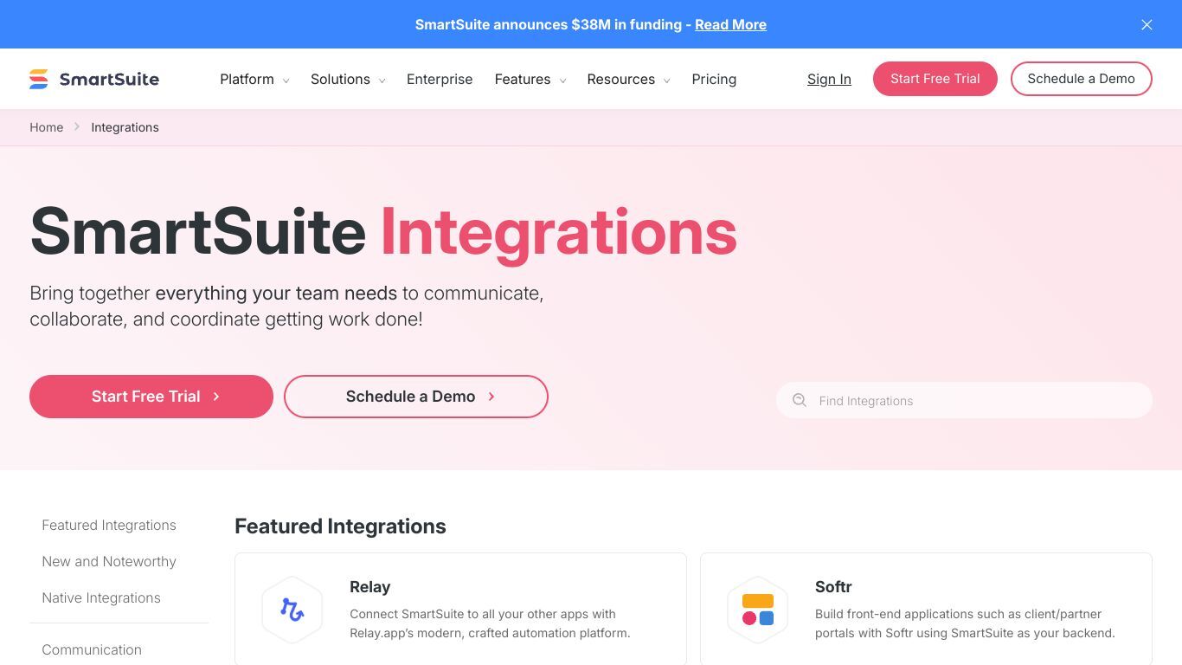Expand the Solutions menu

point(348,79)
